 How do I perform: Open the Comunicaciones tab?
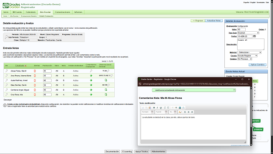tap(63, 12)
